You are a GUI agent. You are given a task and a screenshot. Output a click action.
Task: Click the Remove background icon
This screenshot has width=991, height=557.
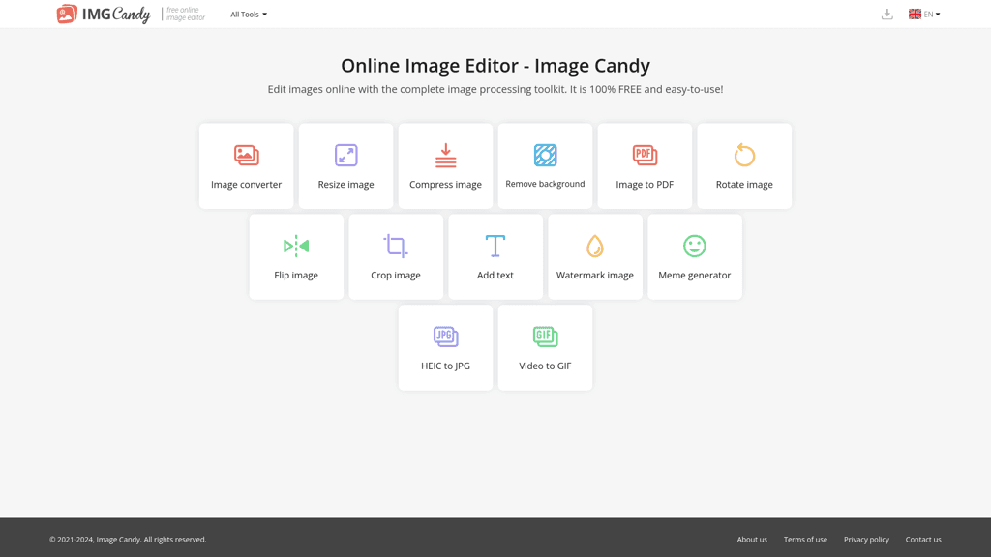point(546,155)
